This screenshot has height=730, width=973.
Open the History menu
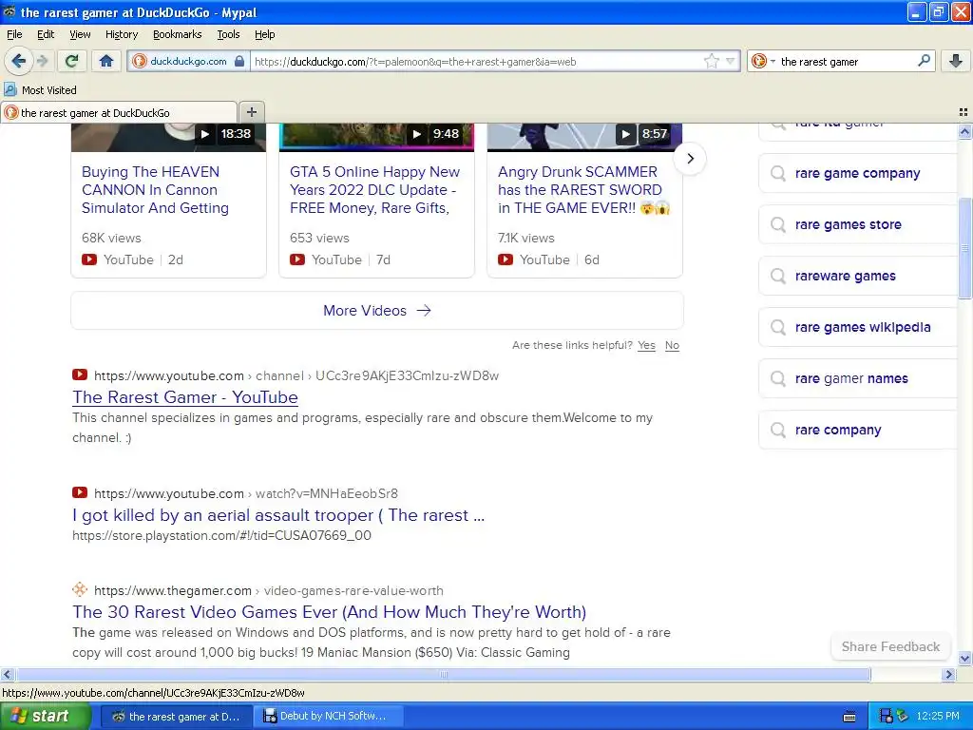121,34
